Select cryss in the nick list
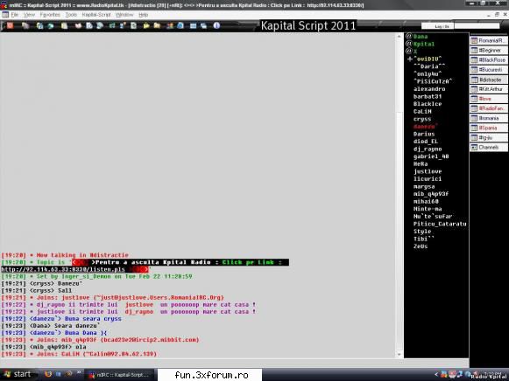This screenshot has width=509, height=381. [x=422, y=119]
